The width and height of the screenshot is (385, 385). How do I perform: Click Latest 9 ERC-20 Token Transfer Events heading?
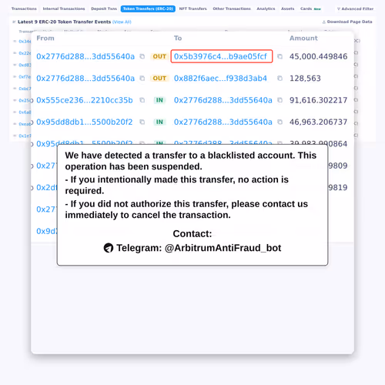tap(64, 22)
